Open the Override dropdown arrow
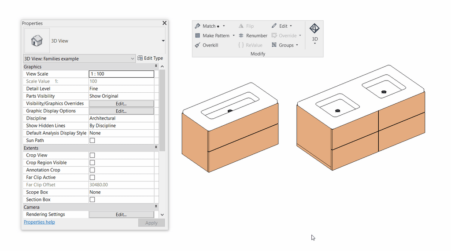Screen dimensions: 451x251 300,36
